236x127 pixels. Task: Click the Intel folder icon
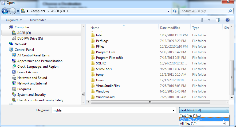93,35
